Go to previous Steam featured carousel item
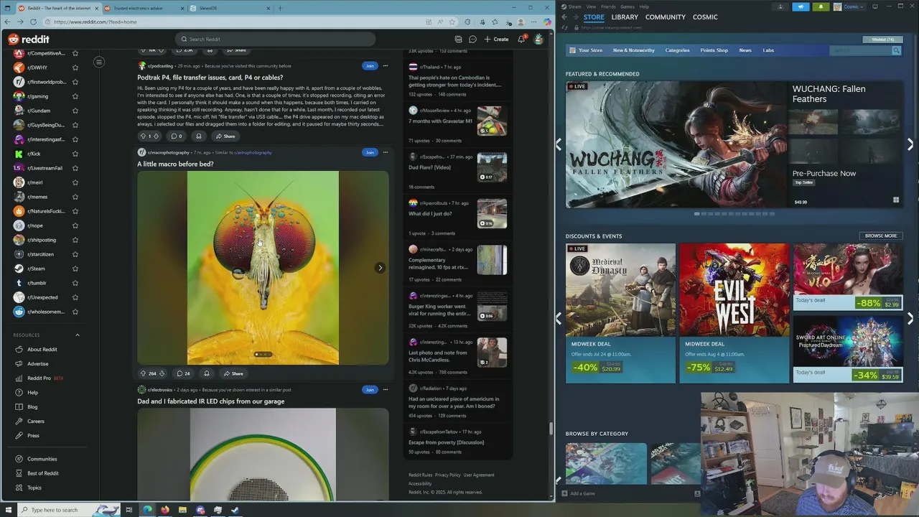This screenshot has height=517, width=919. click(559, 144)
